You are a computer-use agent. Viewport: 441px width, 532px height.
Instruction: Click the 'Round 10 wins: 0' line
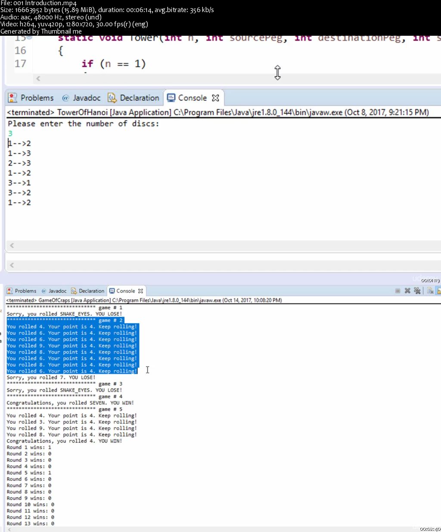[x=30, y=505]
